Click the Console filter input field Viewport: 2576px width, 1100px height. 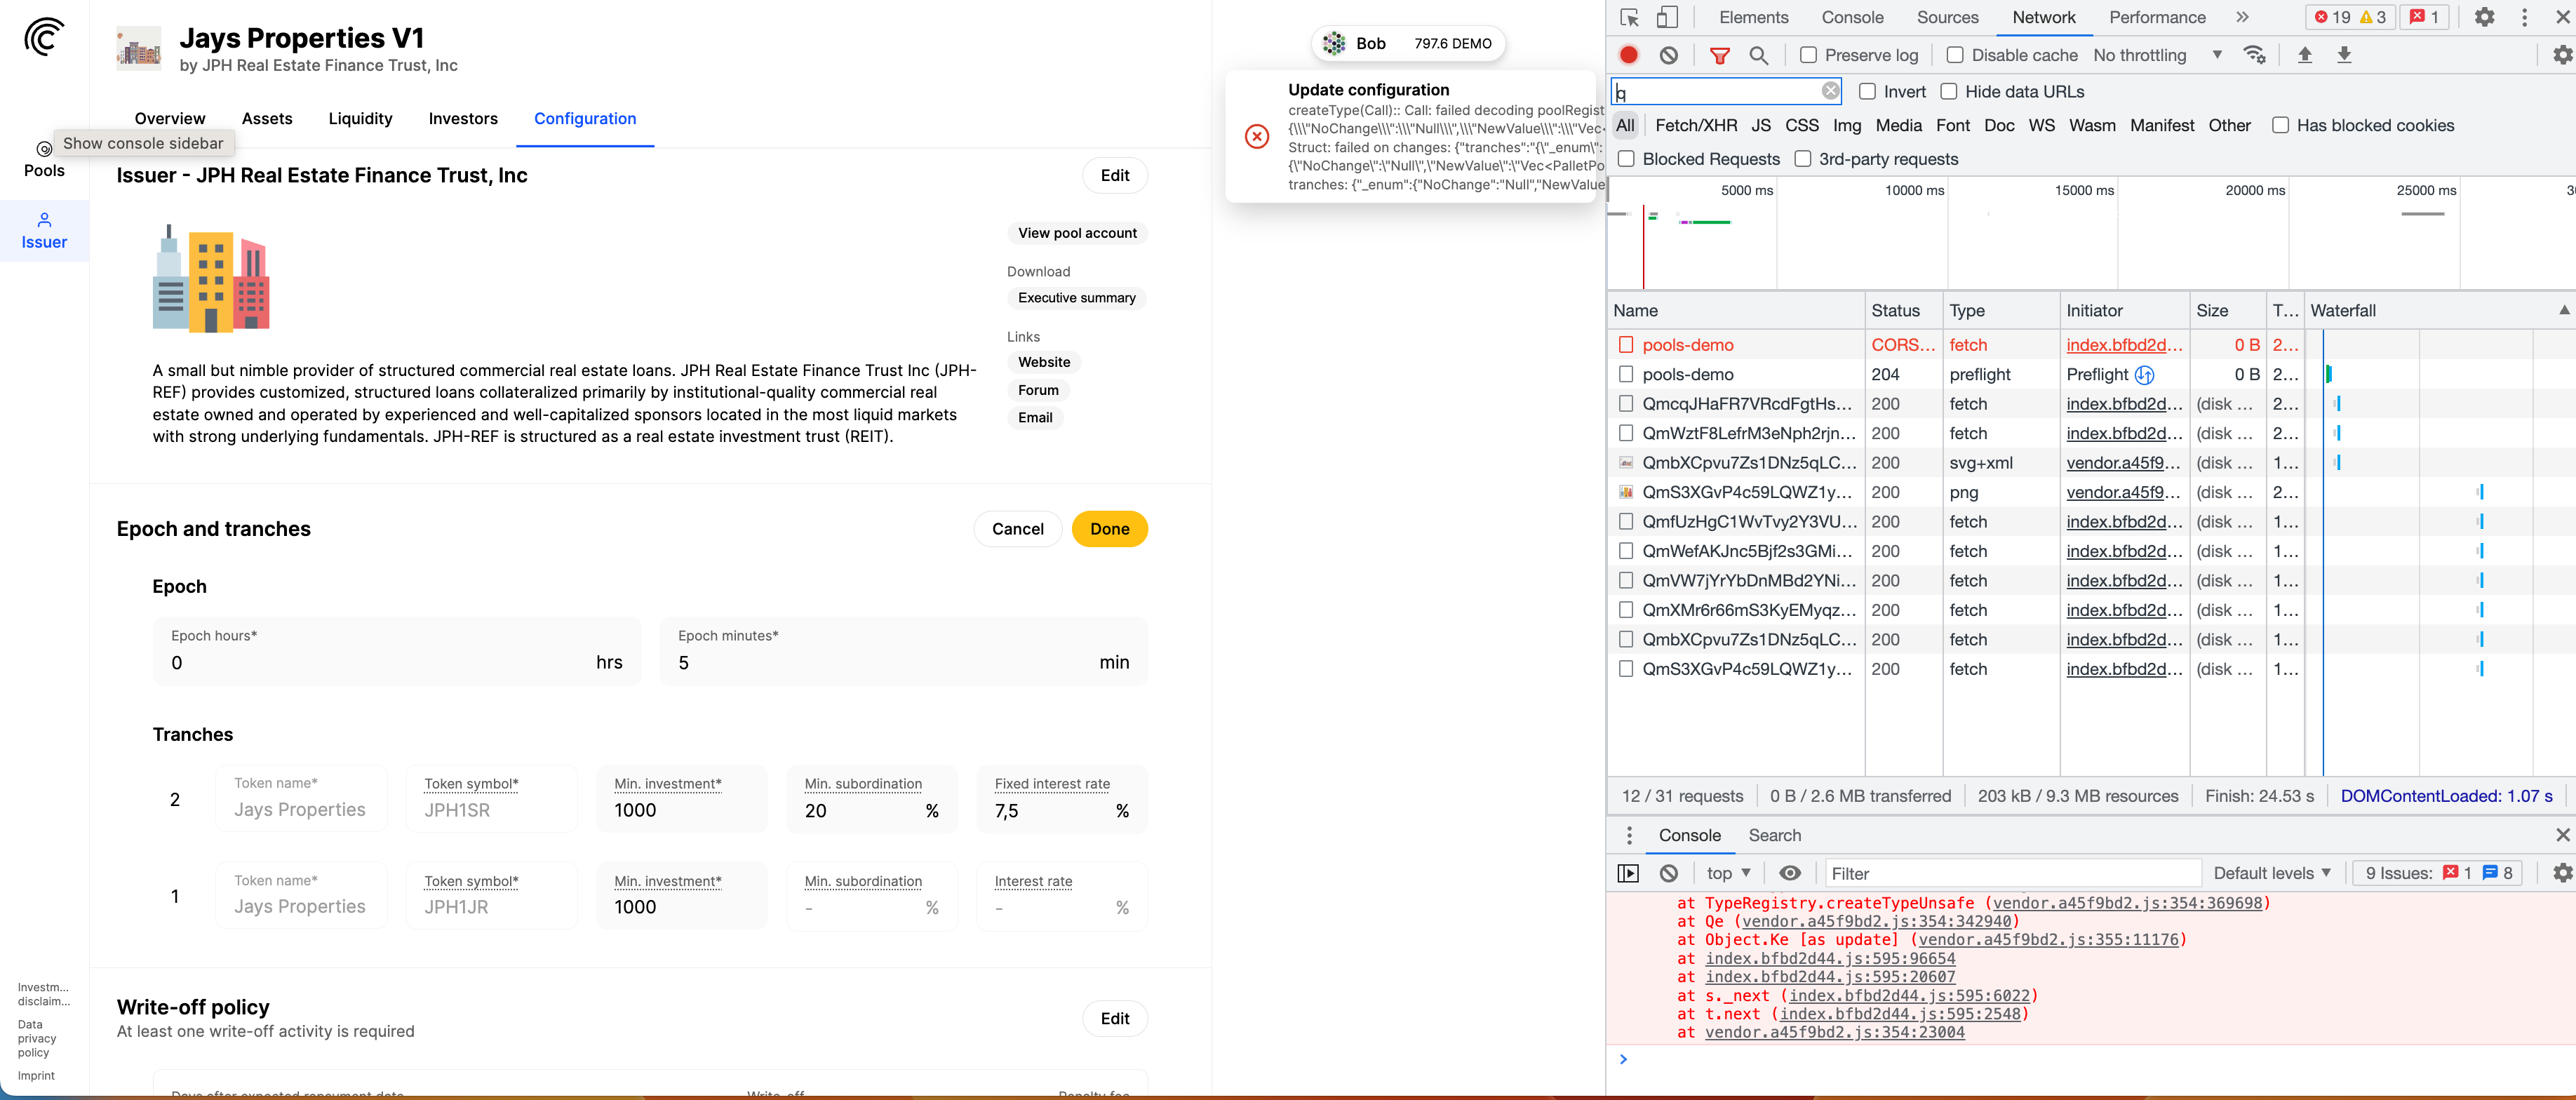point(2010,873)
